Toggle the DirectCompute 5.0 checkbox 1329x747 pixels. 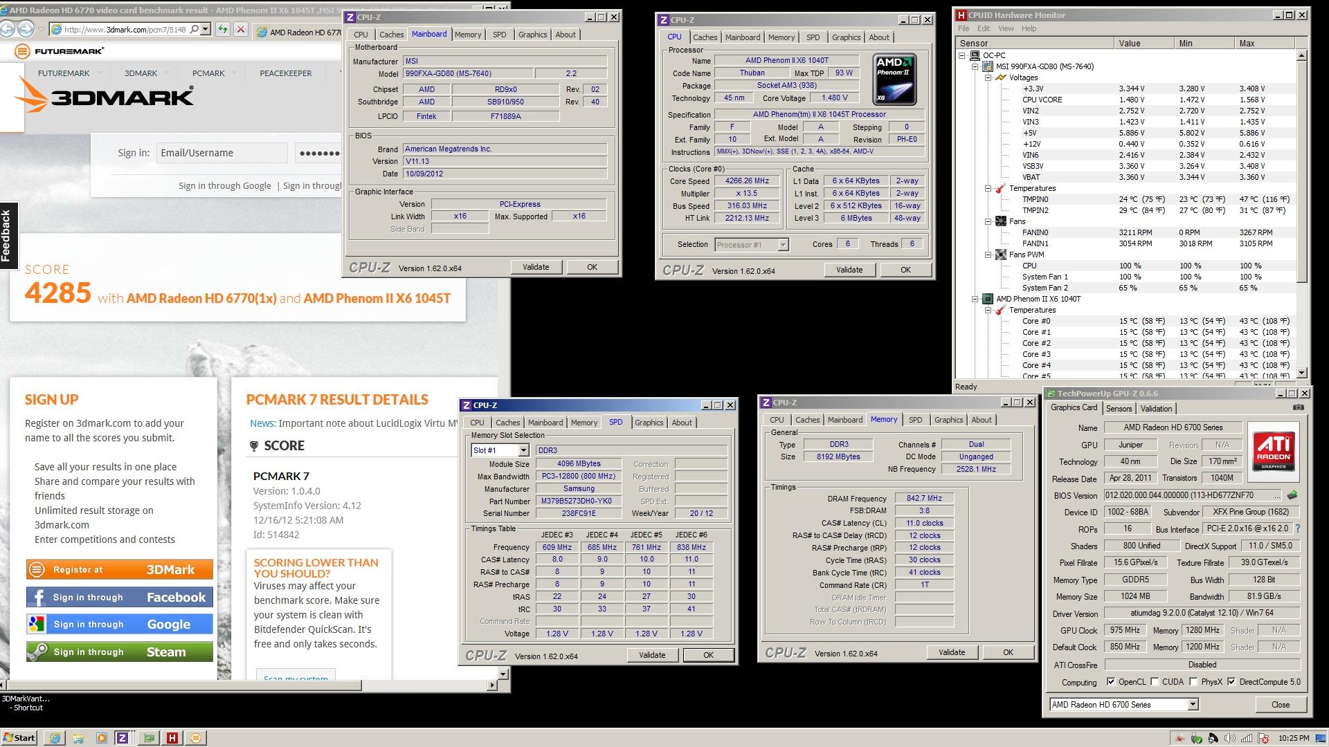point(1231,682)
